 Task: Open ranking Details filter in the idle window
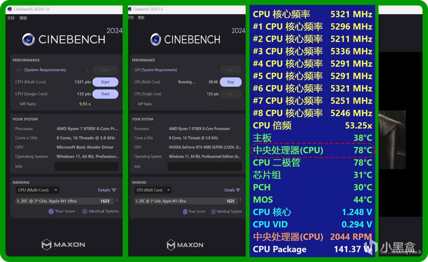coord(107,190)
